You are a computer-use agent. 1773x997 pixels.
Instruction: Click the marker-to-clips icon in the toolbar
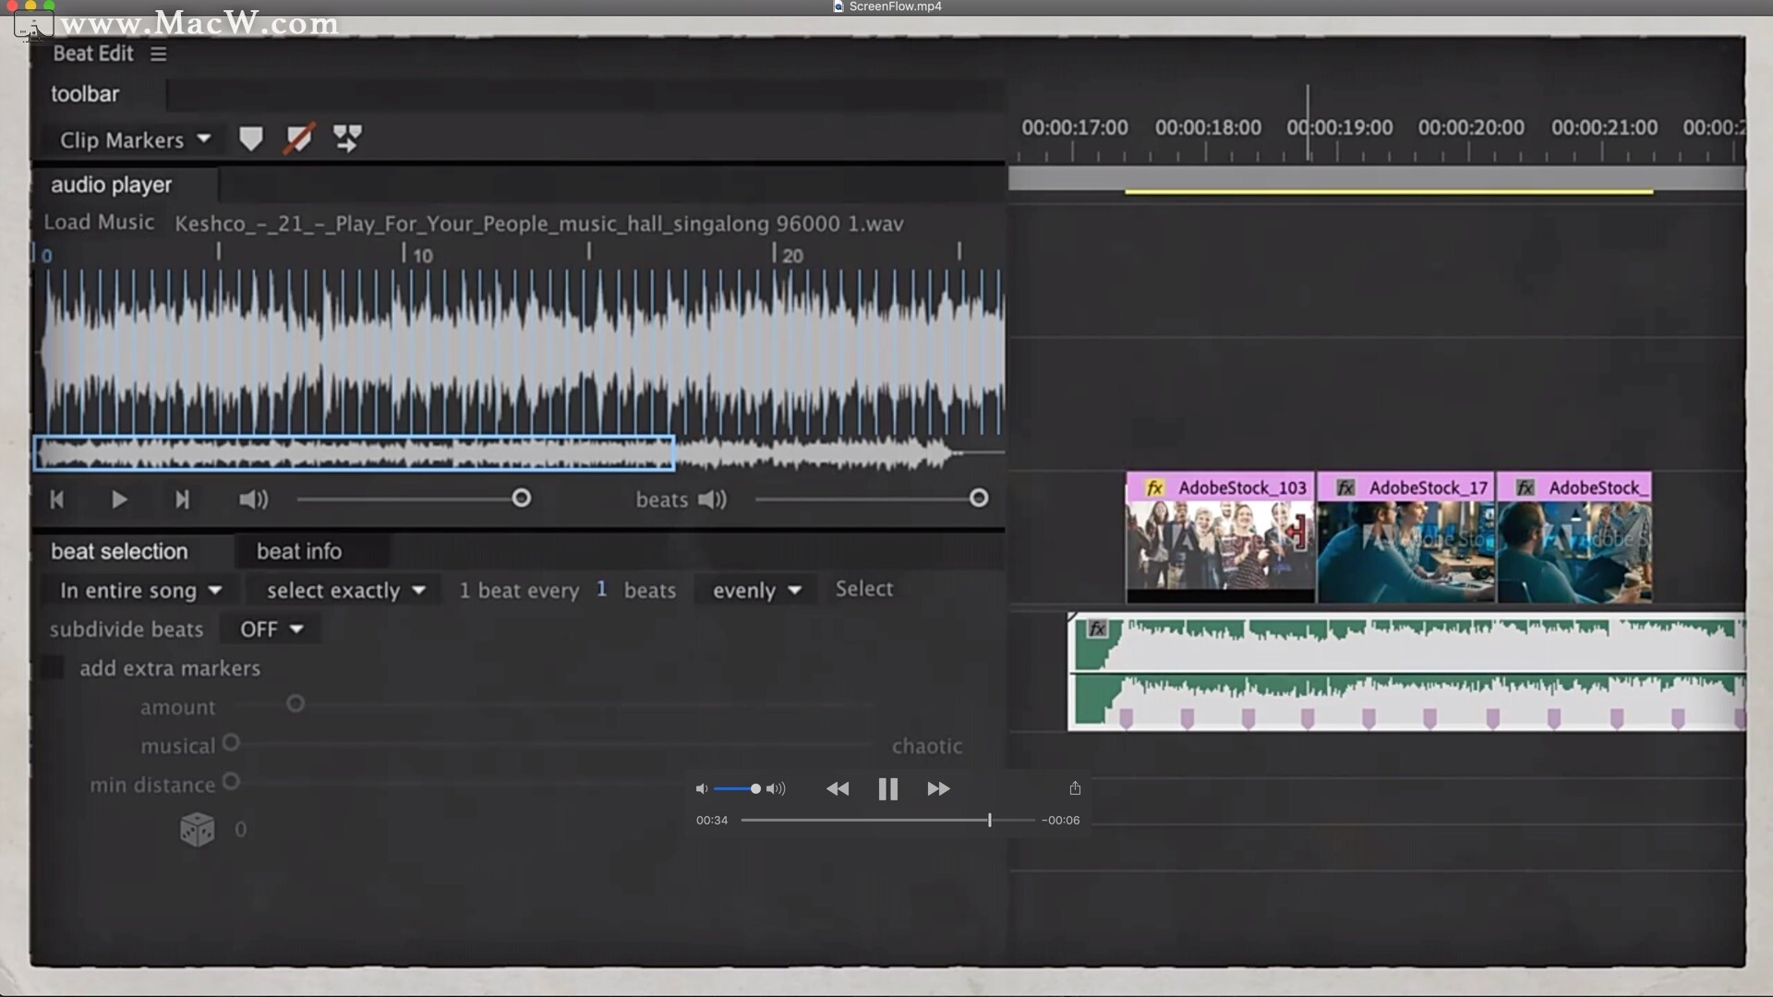pos(347,138)
